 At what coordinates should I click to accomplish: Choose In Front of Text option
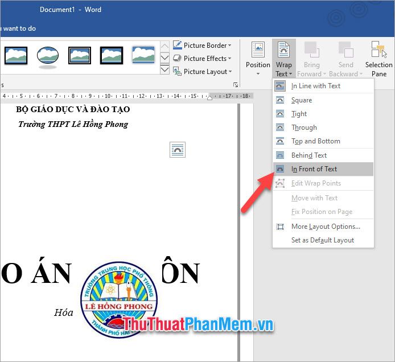[x=314, y=169]
